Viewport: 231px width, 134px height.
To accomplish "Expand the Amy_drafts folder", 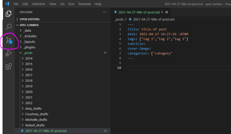I will [33, 108].
